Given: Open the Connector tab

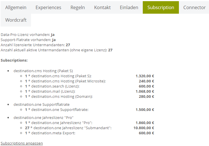Looking at the screenshot, I should click(194, 7).
